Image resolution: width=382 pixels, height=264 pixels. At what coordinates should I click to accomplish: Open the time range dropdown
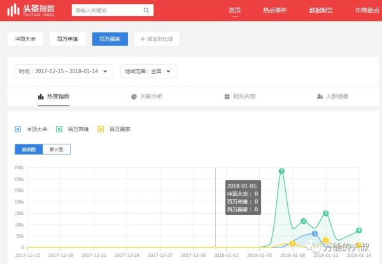click(x=64, y=71)
